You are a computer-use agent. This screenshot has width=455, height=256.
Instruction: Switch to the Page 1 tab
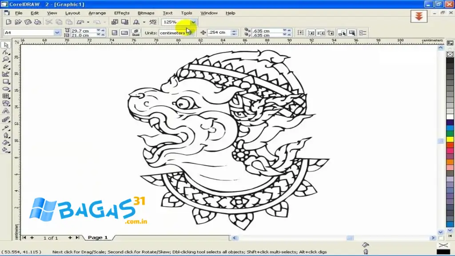pyautogui.click(x=97, y=237)
